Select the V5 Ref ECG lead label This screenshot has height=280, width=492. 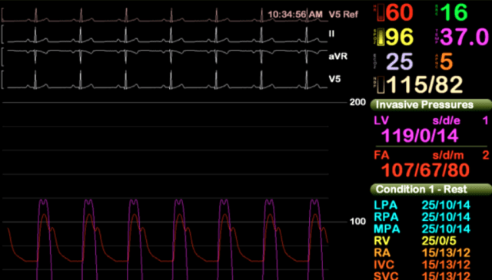(344, 15)
